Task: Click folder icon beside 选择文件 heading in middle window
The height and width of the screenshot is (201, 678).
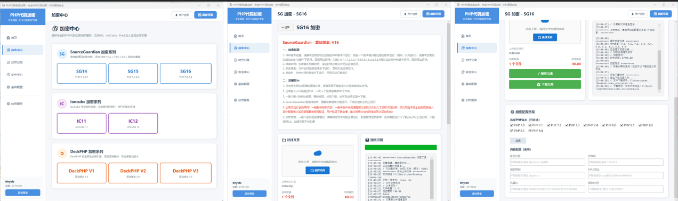Action: point(284,140)
